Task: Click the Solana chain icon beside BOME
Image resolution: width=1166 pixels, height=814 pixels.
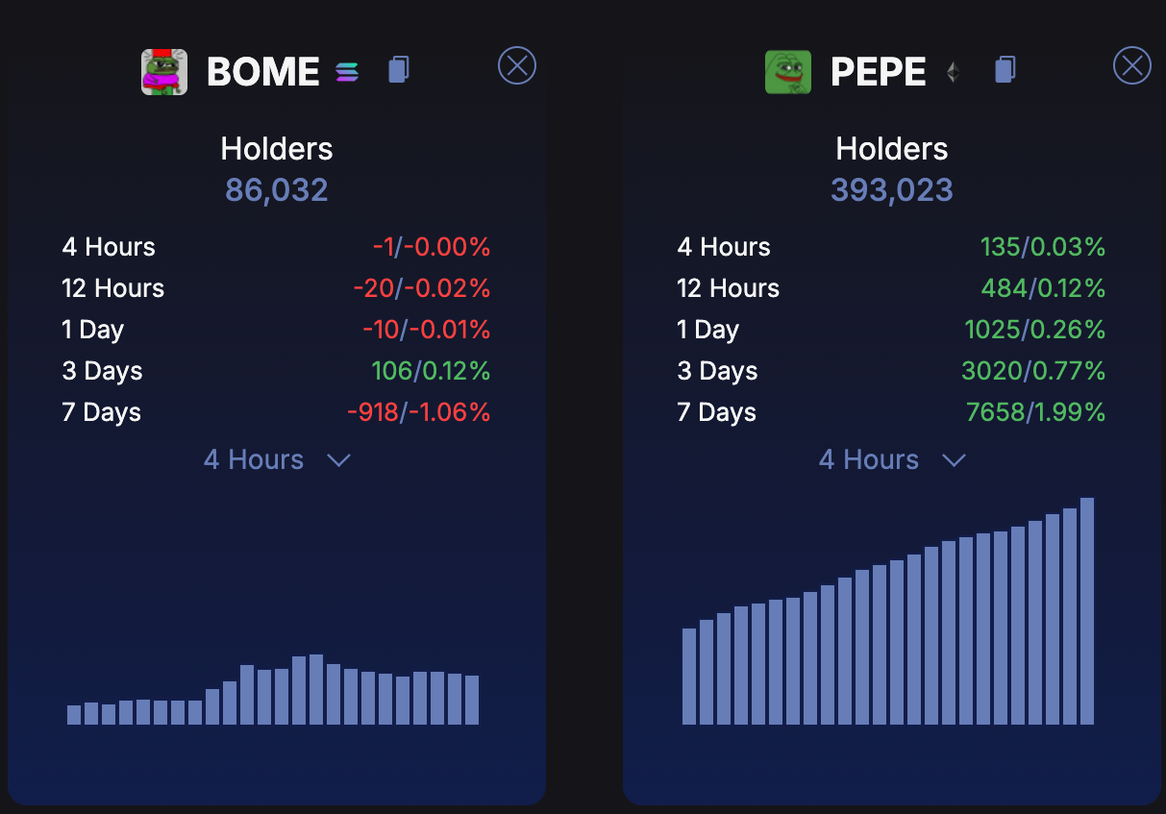Action: (x=347, y=72)
